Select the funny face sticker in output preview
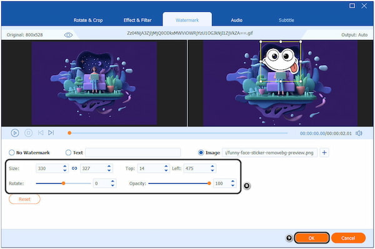This screenshot has height=249, width=375. (281, 61)
